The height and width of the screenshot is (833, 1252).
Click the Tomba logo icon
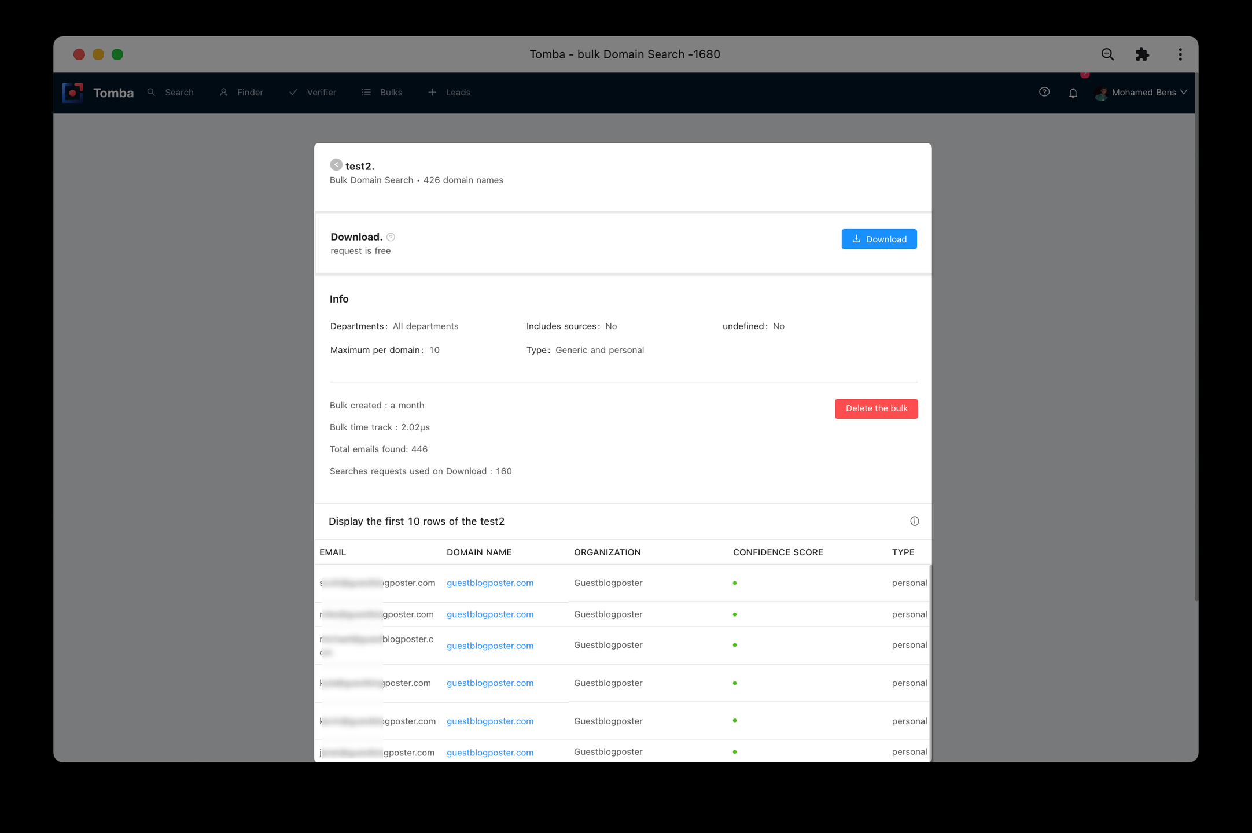[73, 93]
